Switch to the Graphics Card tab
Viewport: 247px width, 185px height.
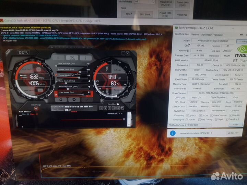pyautogui.click(x=182, y=34)
